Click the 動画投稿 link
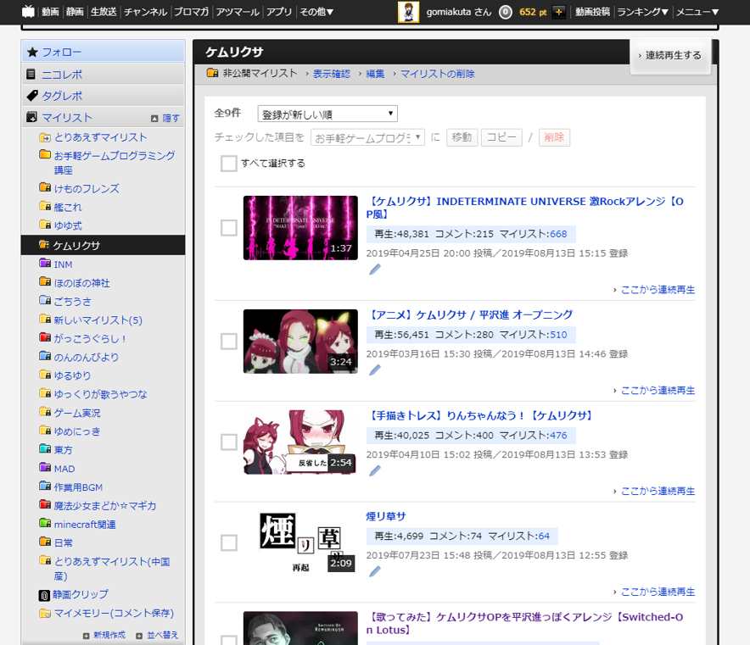 [x=593, y=12]
